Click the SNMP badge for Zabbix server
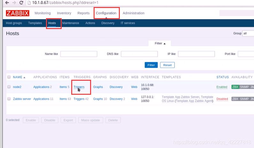Viewport: 254px width, 148px height. point(244,99)
